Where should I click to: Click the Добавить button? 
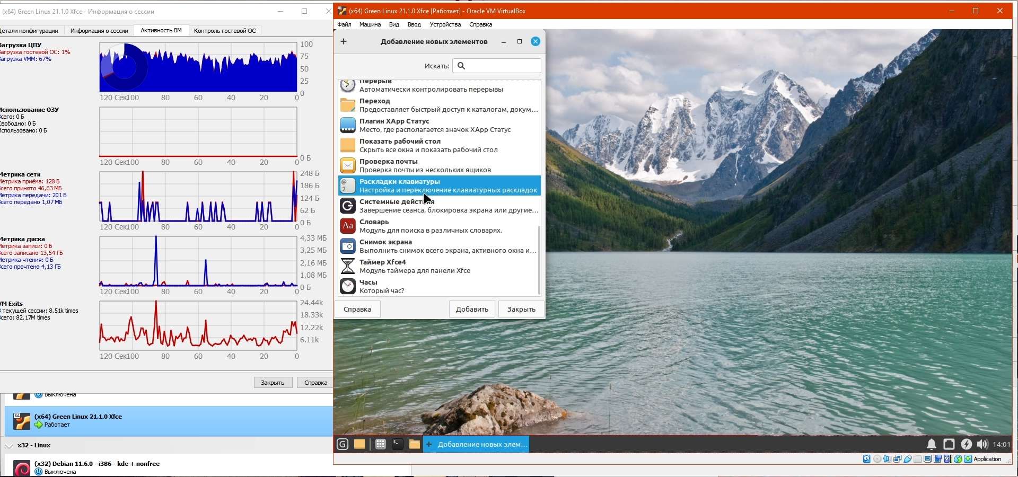472,309
